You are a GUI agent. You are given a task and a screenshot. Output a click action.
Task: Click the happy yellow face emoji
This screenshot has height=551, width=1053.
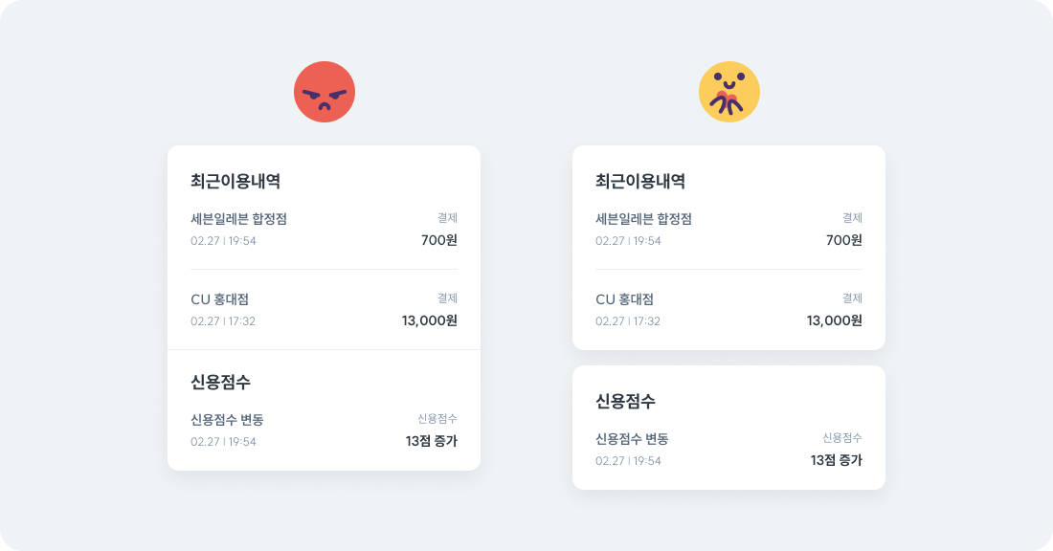click(729, 92)
